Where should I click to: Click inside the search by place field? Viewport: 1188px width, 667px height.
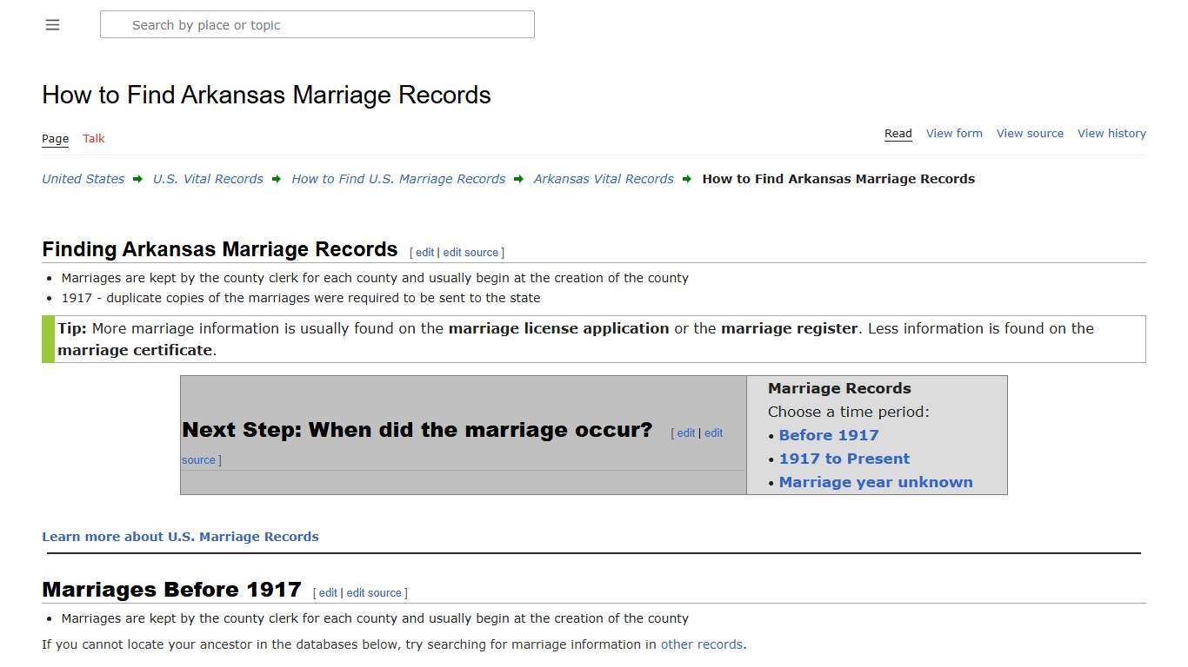(x=317, y=24)
